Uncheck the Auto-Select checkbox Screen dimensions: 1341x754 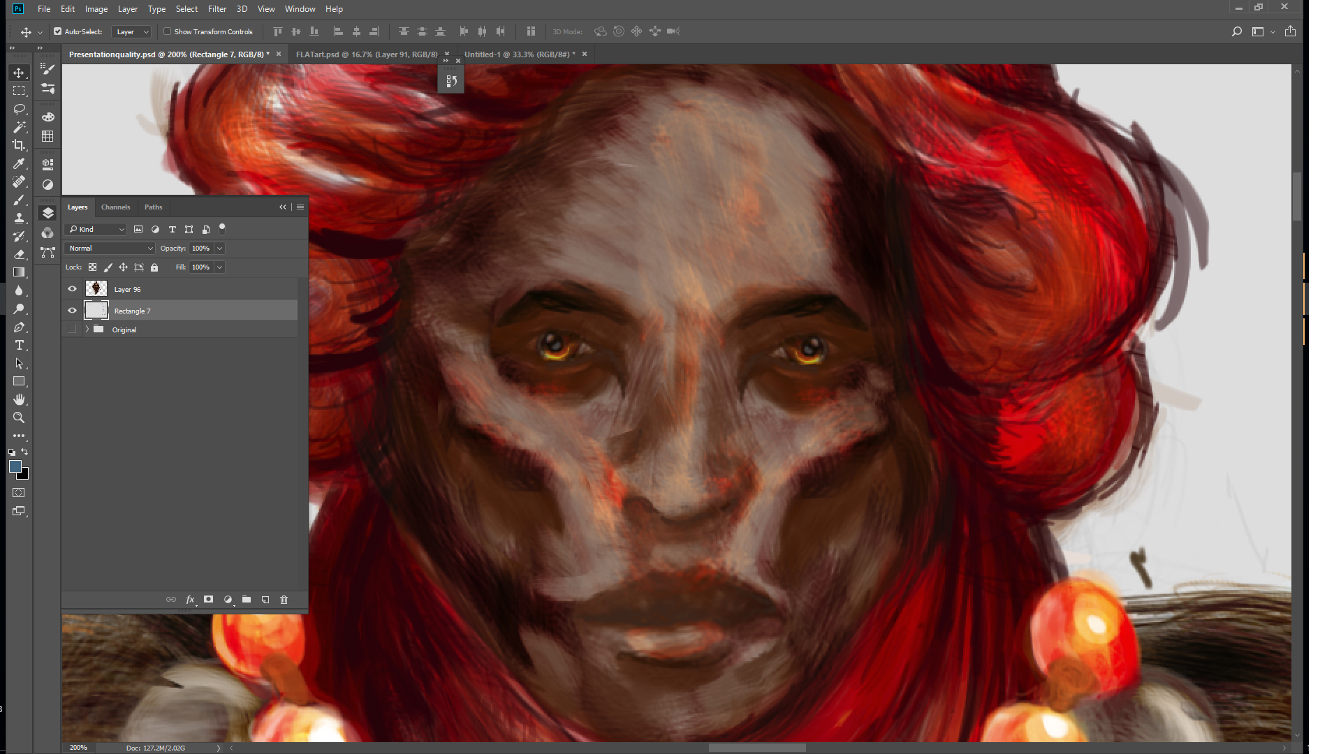[58, 31]
